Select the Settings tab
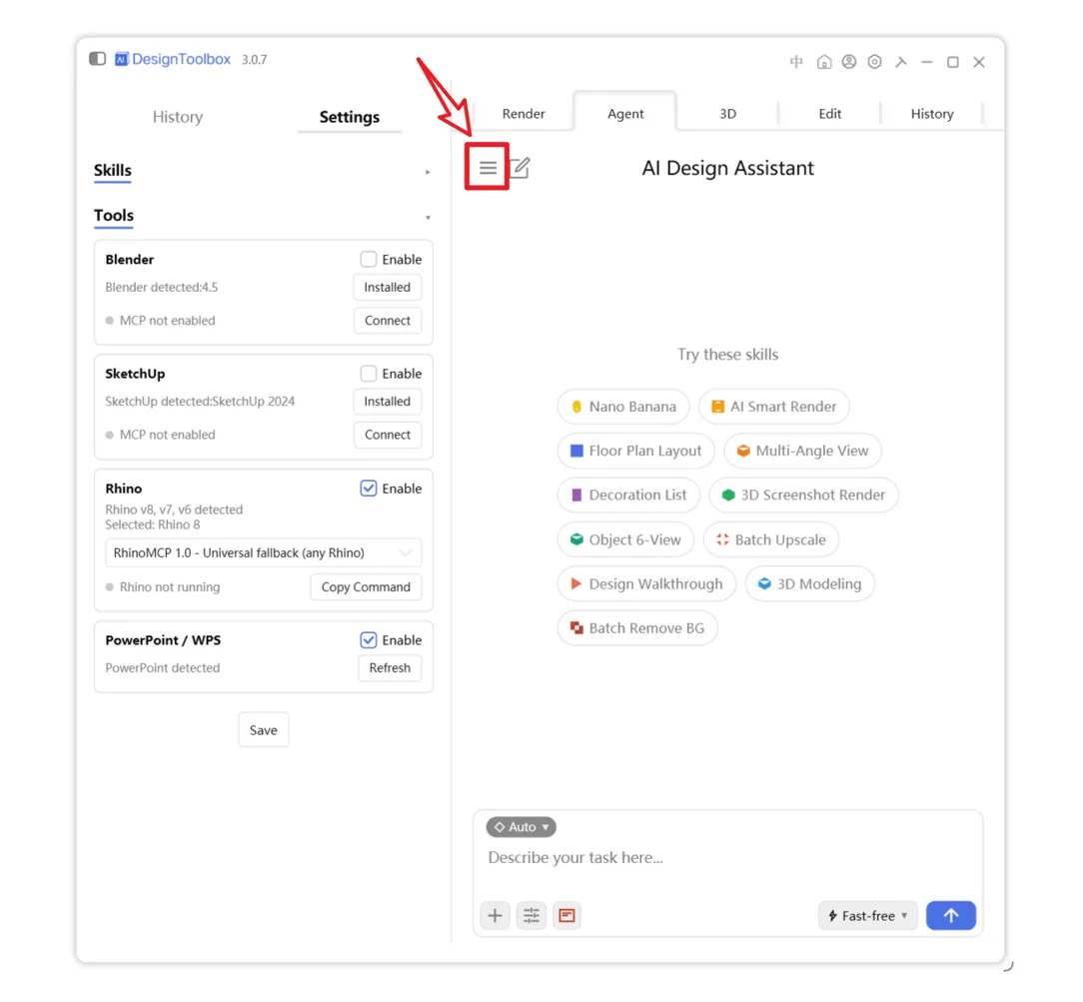Viewport: 1083px width, 1002px height. (349, 117)
